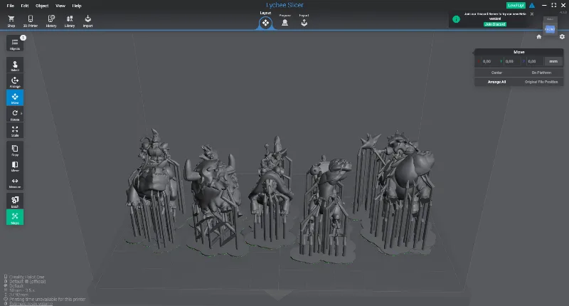The image size is (569, 306).
Task: Choose the Select tool
Action: tap(15, 65)
